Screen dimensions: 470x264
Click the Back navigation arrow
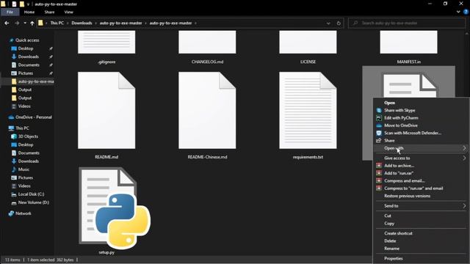coord(7,23)
